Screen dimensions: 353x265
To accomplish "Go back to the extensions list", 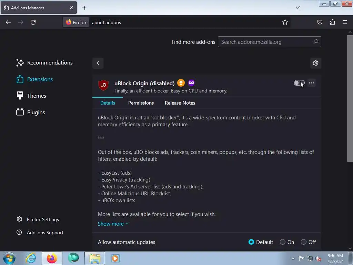I will click(98, 63).
